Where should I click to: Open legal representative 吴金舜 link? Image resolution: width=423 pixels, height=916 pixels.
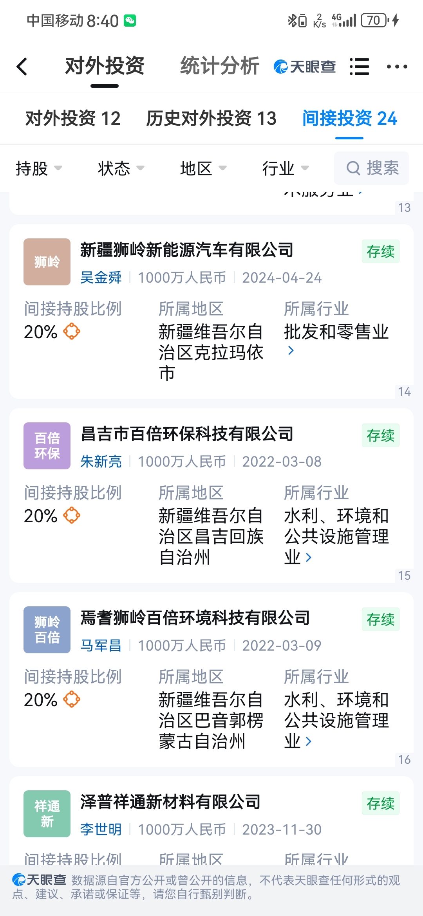click(x=101, y=278)
